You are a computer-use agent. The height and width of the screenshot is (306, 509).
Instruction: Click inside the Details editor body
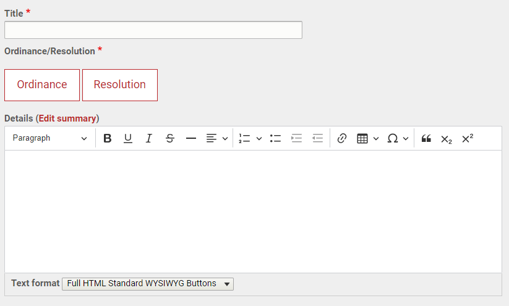[x=253, y=212]
